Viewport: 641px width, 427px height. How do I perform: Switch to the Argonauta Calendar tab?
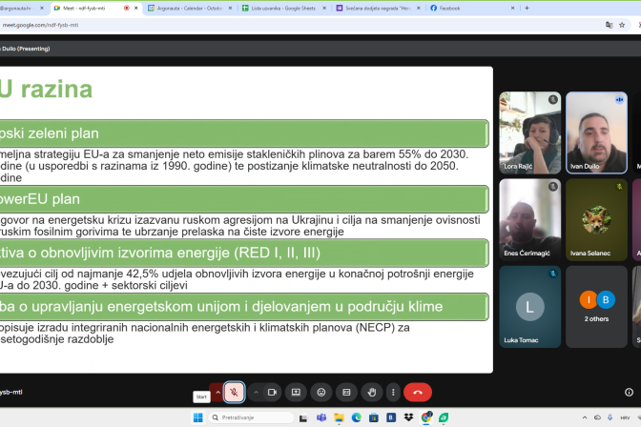coord(184,8)
